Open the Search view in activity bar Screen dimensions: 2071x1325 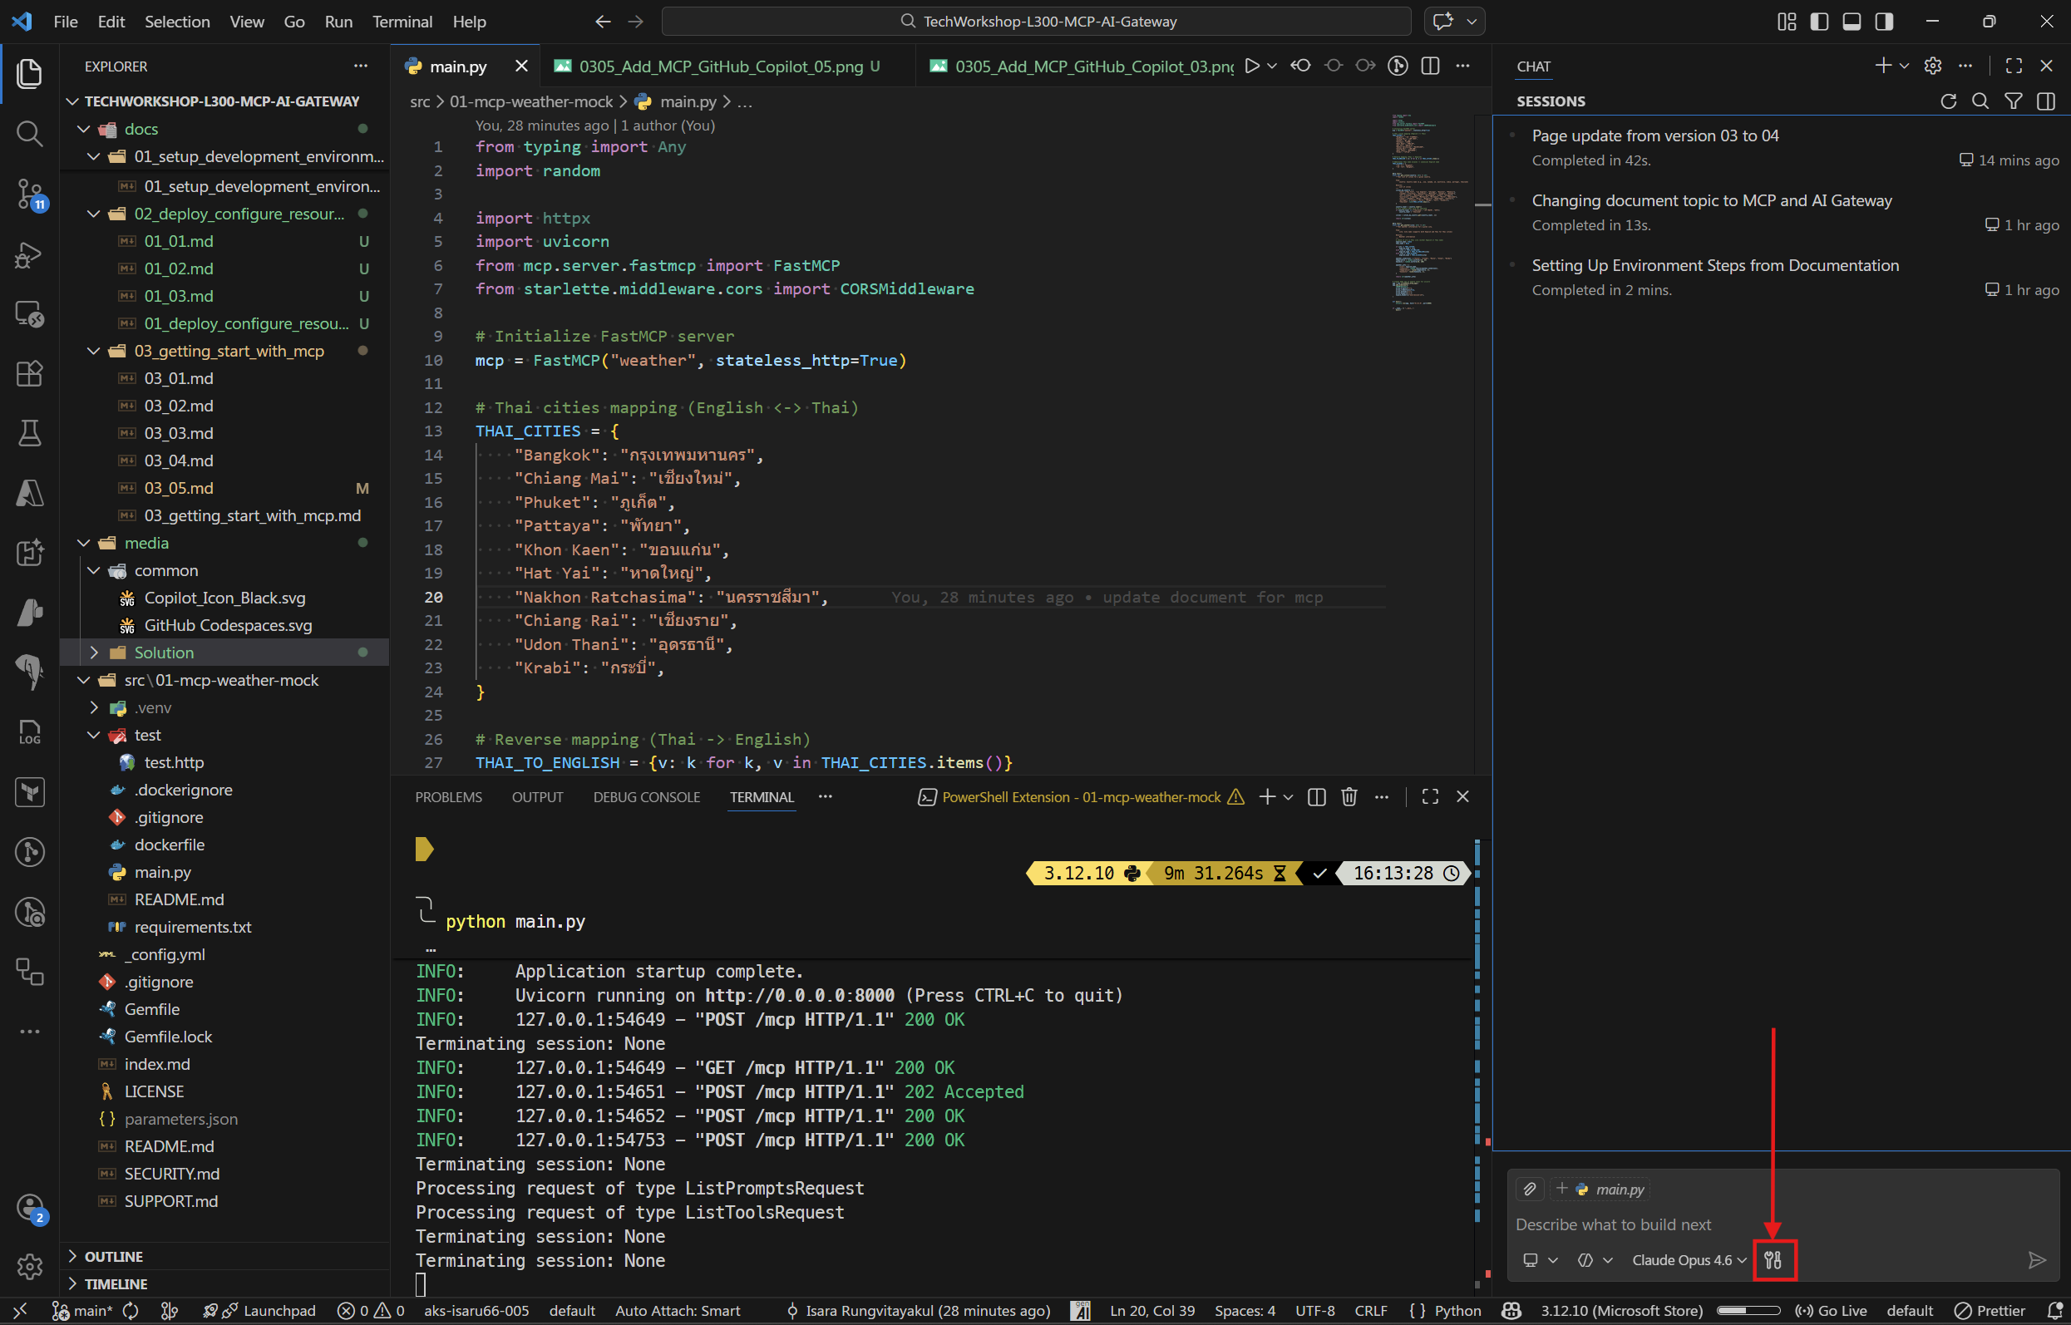point(29,132)
